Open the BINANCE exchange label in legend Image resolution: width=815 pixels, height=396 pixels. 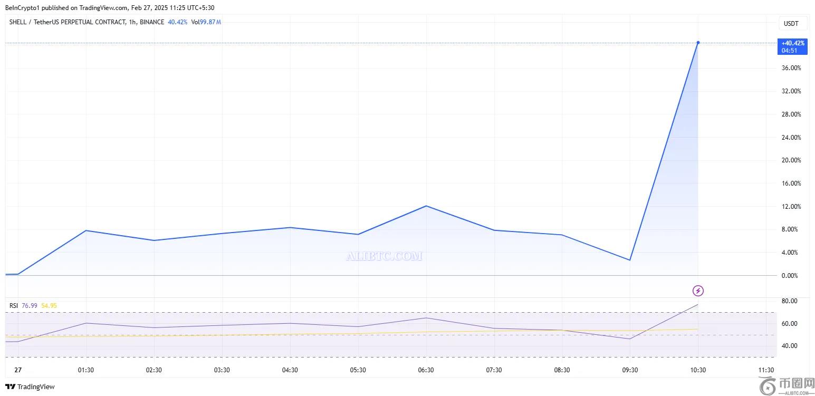(152, 22)
